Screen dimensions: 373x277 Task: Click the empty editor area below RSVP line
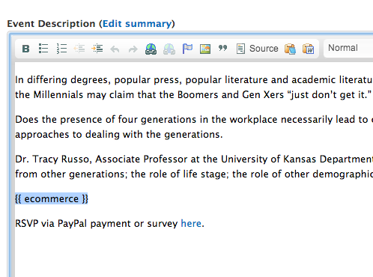pos(194,255)
